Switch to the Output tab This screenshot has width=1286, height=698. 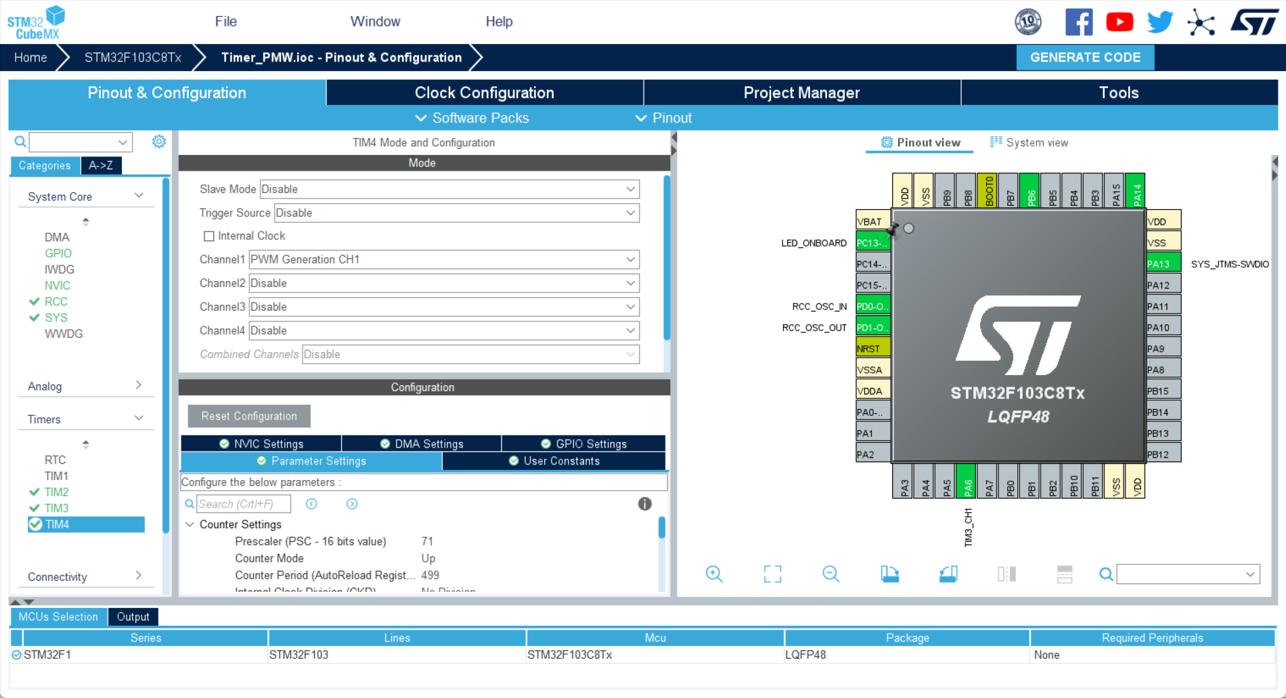(133, 617)
